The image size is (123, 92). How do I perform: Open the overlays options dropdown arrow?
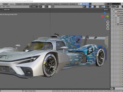pos(95,7)
